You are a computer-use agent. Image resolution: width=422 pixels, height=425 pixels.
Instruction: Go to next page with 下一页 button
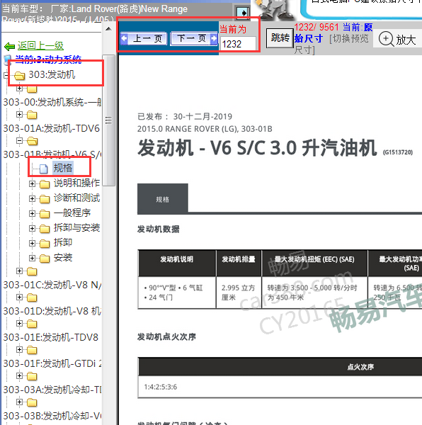(194, 38)
